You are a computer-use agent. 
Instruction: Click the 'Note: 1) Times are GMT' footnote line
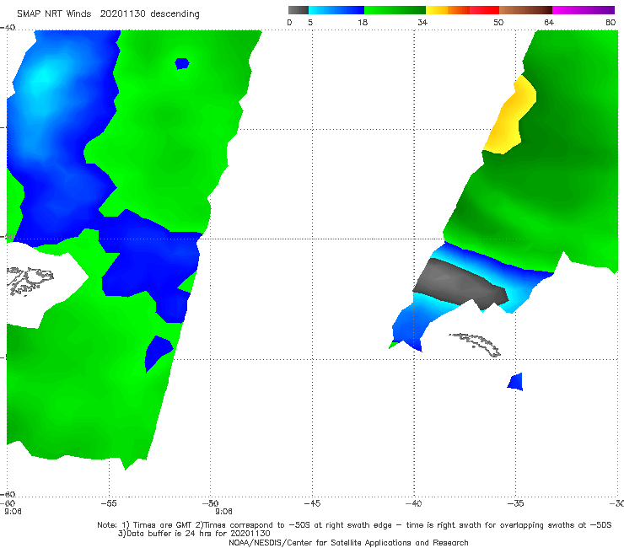(x=354, y=525)
